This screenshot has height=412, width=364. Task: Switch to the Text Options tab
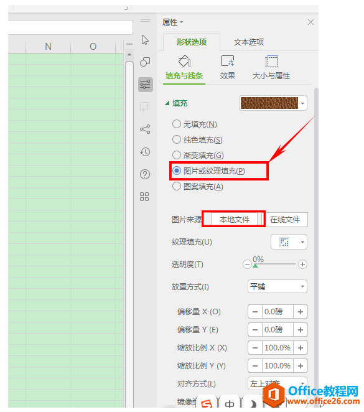[x=249, y=42]
